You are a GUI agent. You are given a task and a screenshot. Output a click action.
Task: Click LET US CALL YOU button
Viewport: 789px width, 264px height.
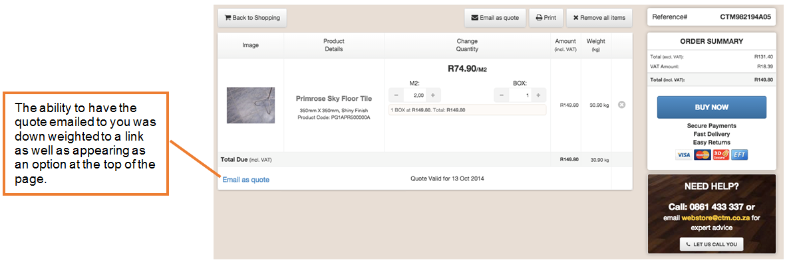tap(712, 244)
